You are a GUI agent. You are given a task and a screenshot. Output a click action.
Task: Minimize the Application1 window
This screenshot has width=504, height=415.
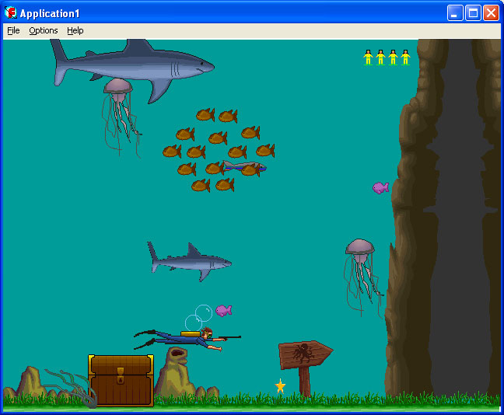(455, 12)
